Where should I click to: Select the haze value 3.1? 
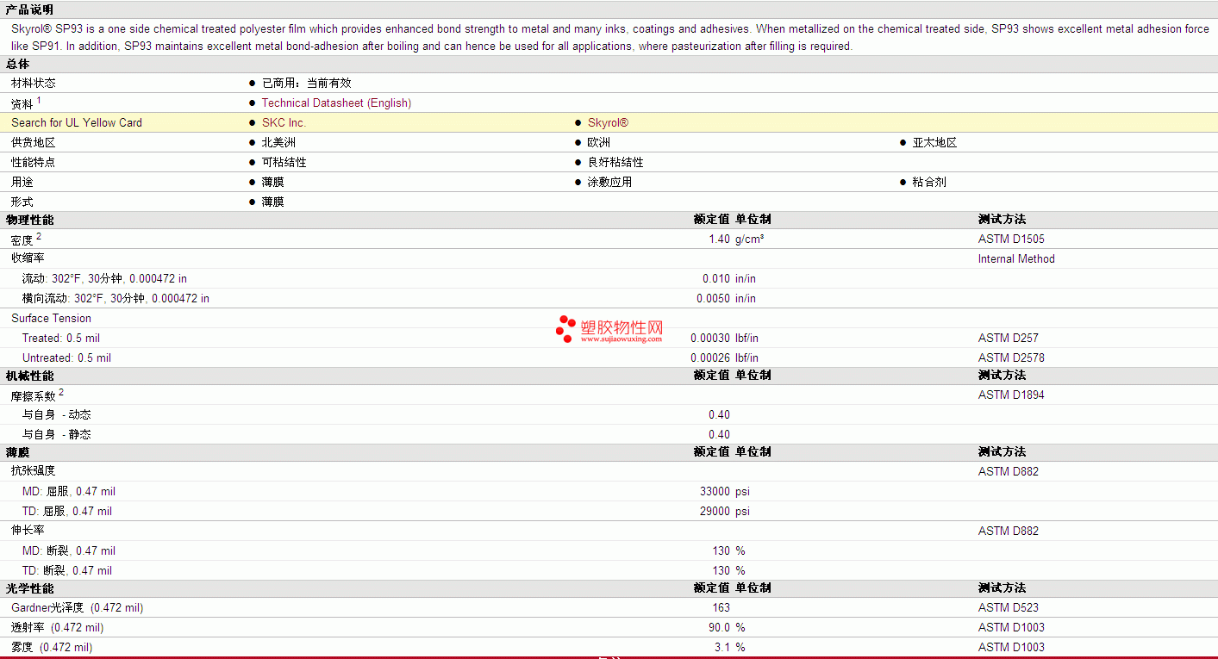click(722, 647)
